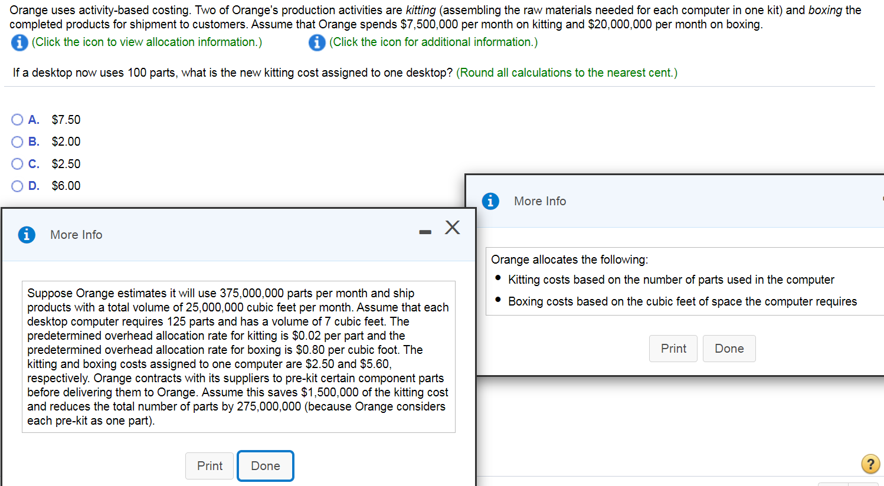Click Print on the front More Info dialog
This screenshot has width=884, height=486.
[209, 465]
